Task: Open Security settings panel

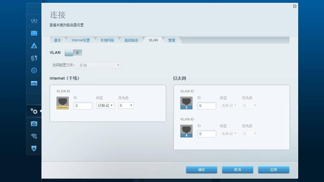Action: tap(34, 148)
